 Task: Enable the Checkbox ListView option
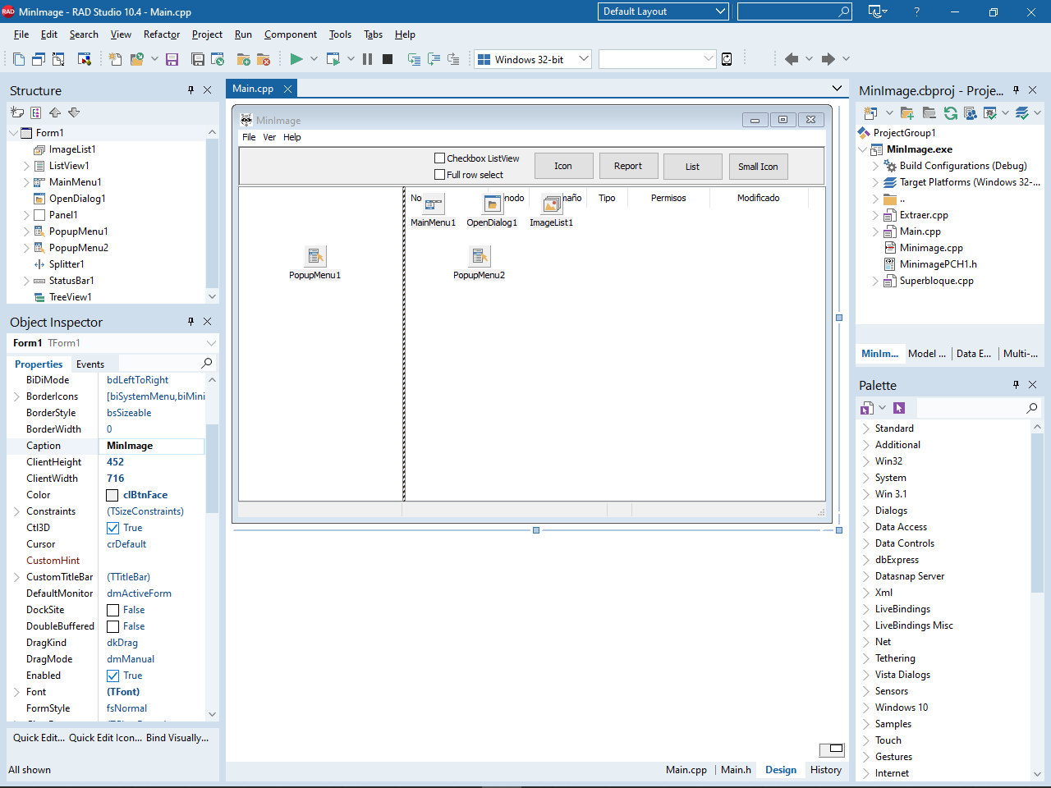pyautogui.click(x=440, y=158)
